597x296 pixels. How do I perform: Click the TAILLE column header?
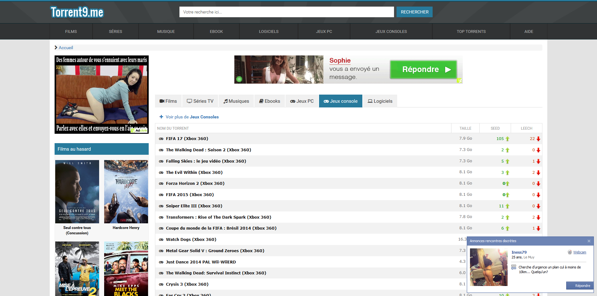(x=466, y=128)
